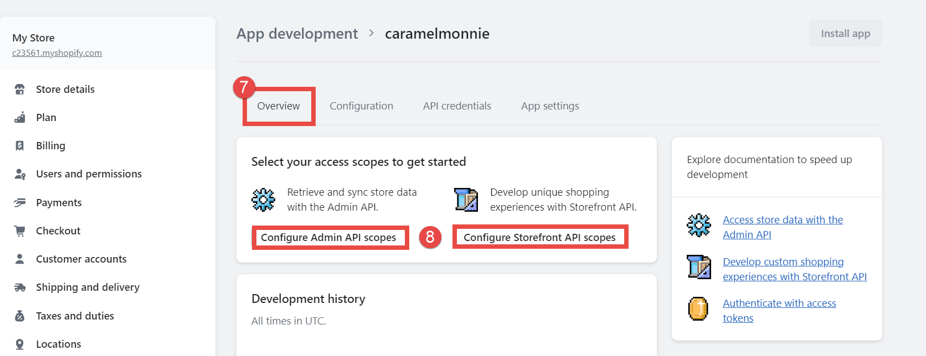Click the All times in UTC text
926x356 pixels.
tap(289, 321)
